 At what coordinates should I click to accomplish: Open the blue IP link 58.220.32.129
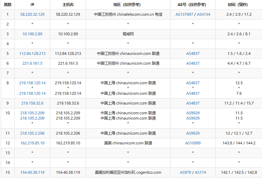pos(32,14)
